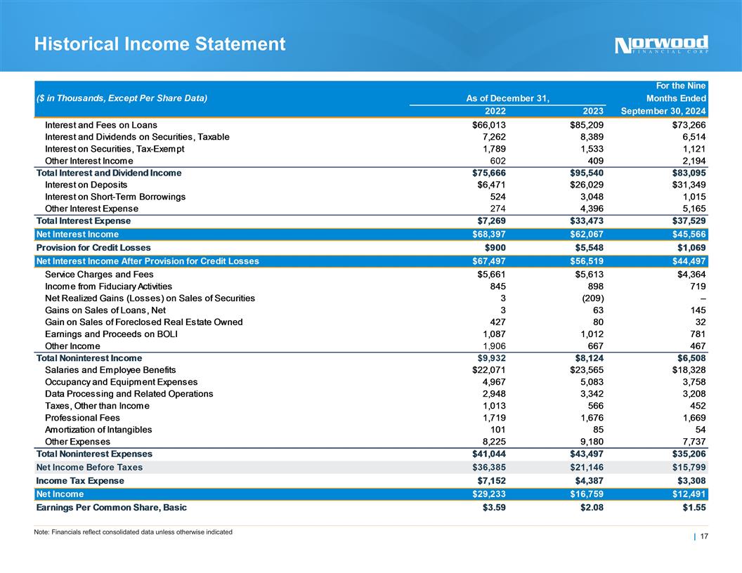This screenshot has width=742, height=573.
Task: Click the September 30, 2024 column header
Action: coord(660,111)
